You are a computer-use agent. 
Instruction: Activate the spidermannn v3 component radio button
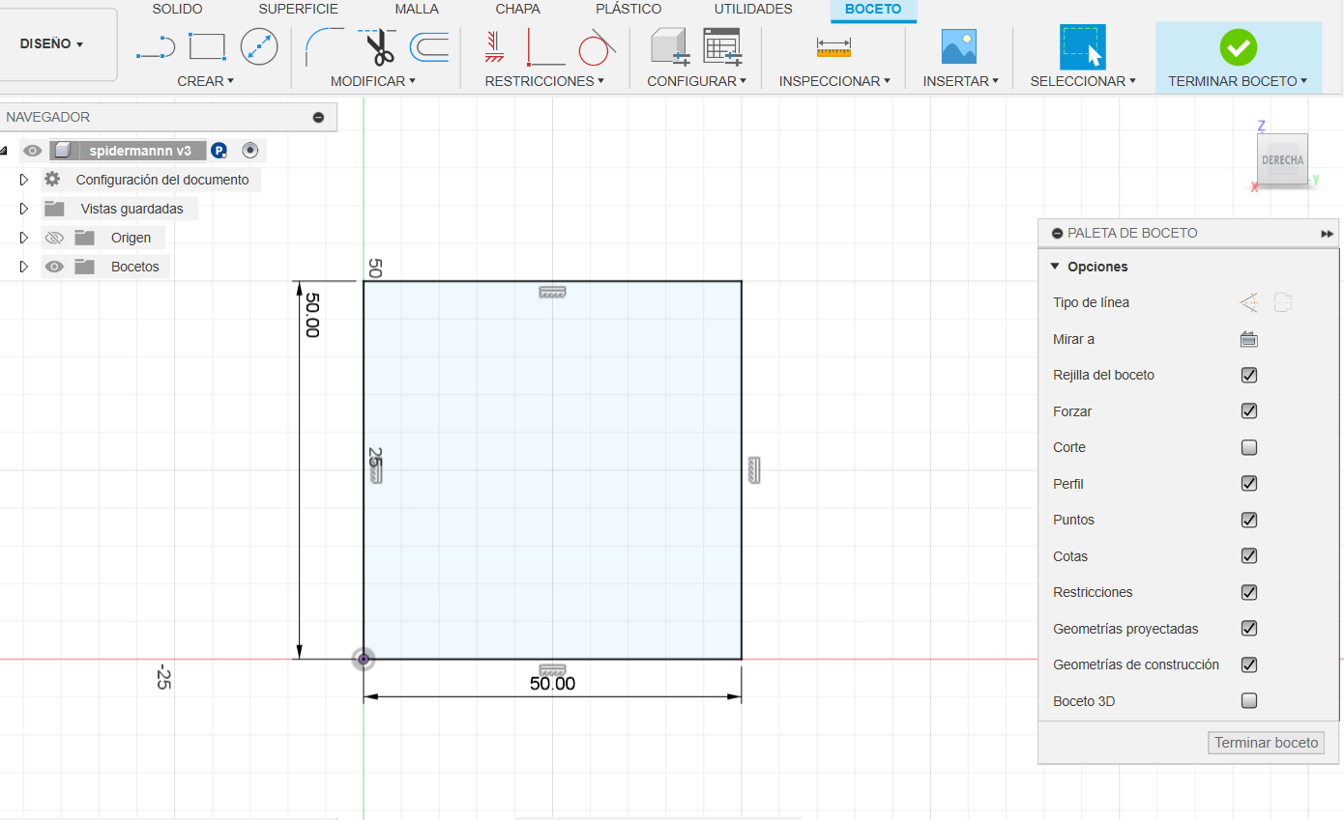250,151
